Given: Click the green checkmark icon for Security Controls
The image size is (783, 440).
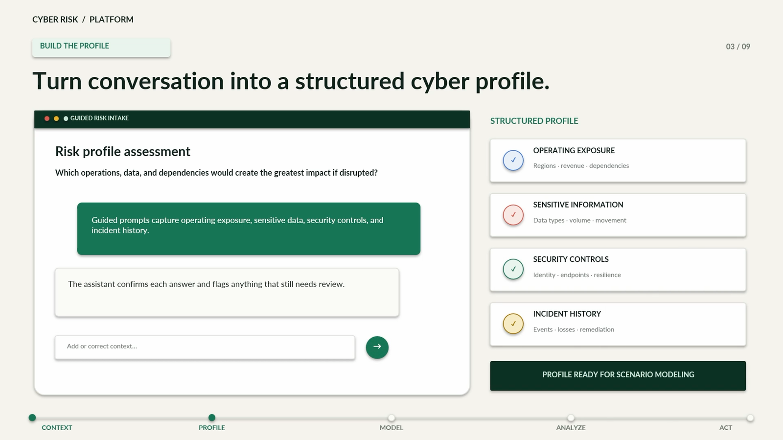Looking at the screenshot, I should point(513,269).
